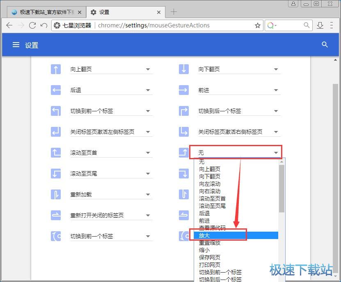Click the right-up gesture icon beside the 无 dropdown
The width and height of the screenshot is (341, 282).
pyautogui.click(x=184, y=153)
